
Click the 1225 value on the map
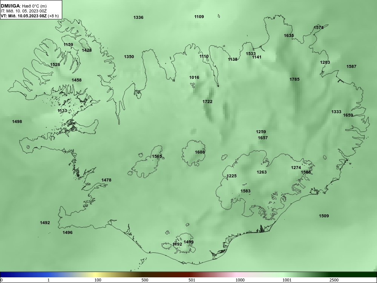[x=231, y=176]
